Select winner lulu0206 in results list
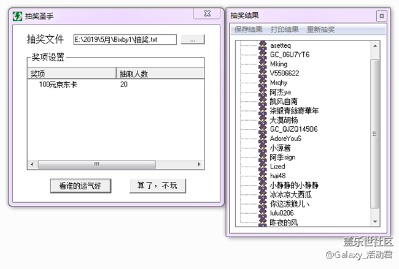 coord(282,213)
